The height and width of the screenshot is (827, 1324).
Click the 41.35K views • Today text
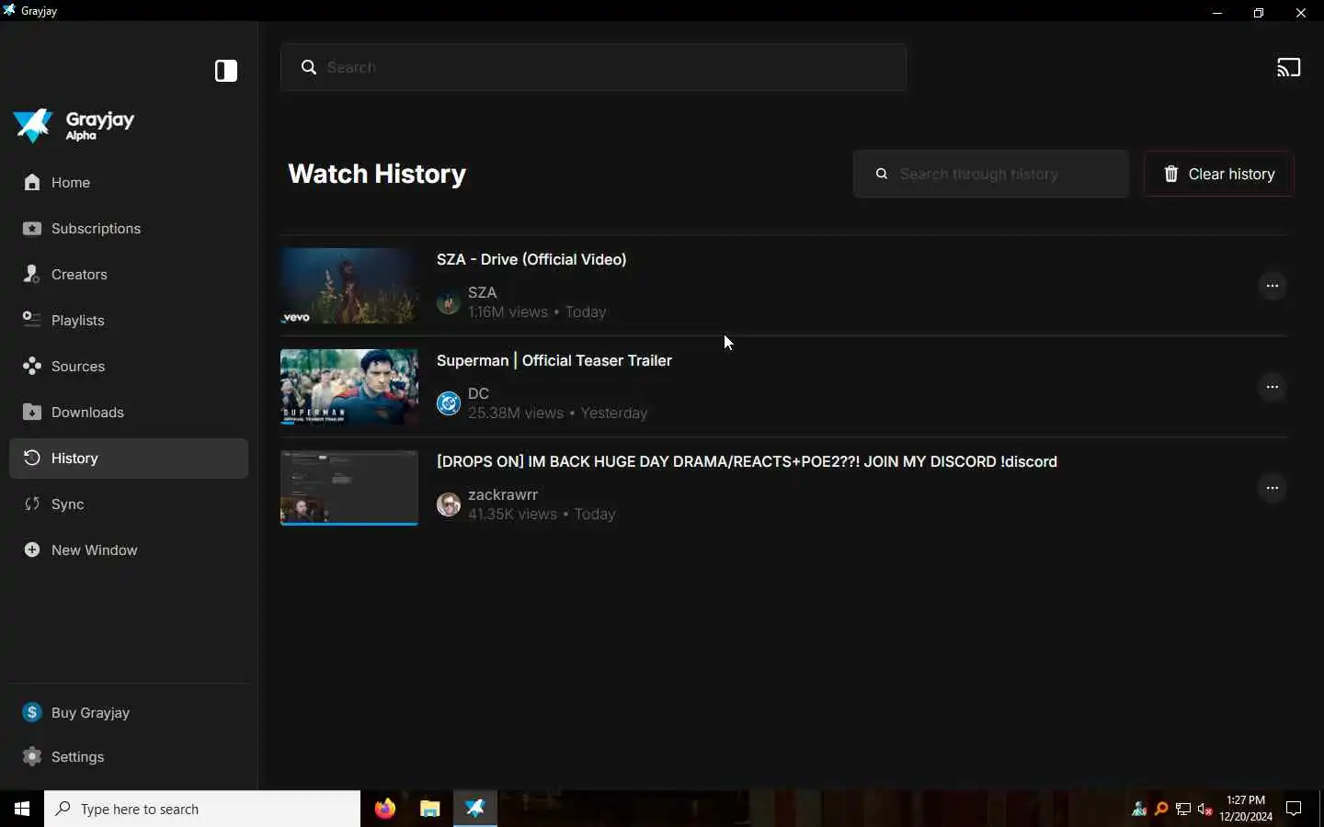[542, 515]
